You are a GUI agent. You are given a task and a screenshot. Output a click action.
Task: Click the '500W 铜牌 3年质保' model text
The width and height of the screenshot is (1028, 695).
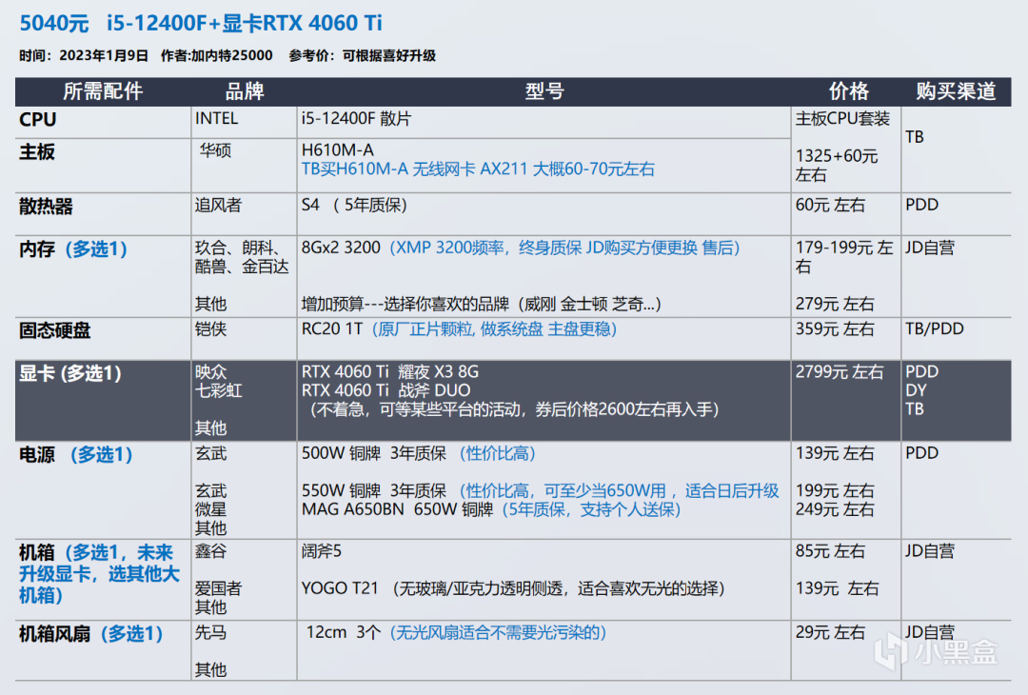tap(374, 454)
